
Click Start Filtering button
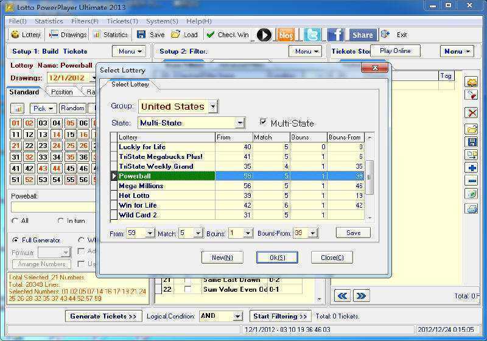(x=280, y=316)
